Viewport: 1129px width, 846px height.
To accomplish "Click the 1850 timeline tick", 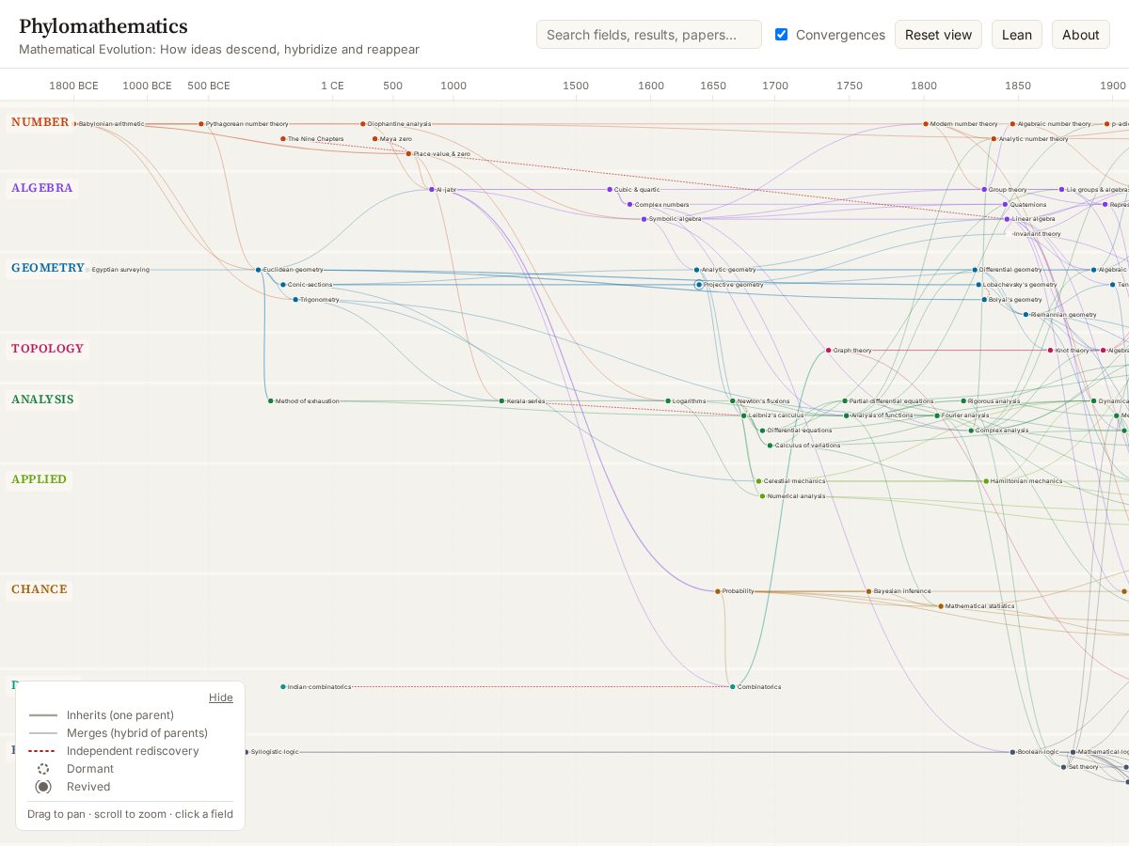I will tap(1017, 86).
